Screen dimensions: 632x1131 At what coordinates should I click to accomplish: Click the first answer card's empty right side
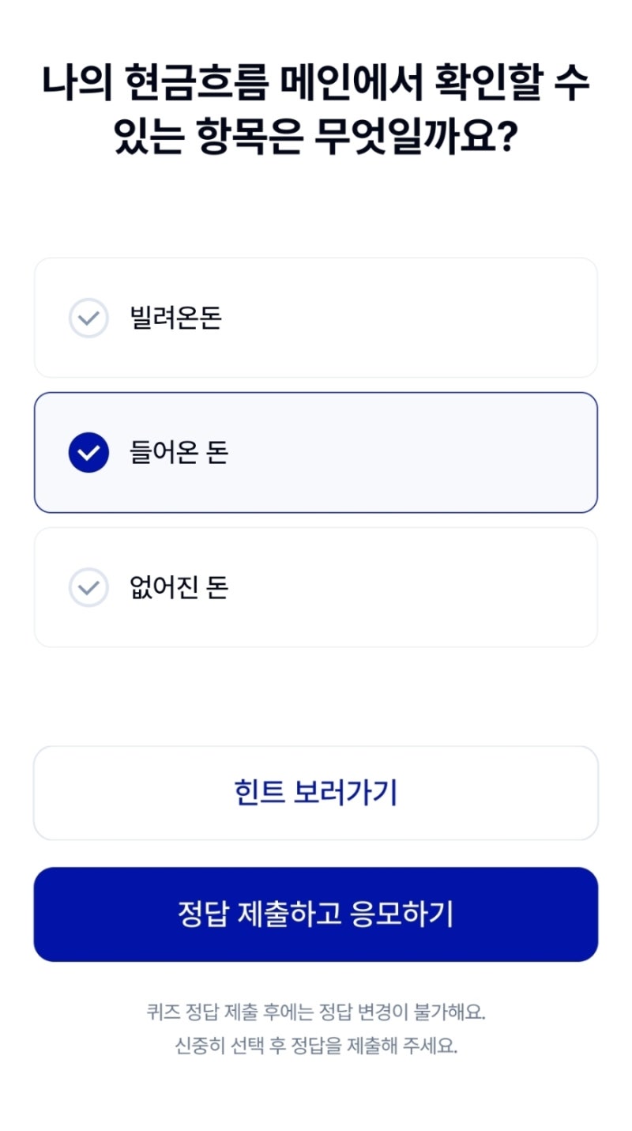pyautogui.click(x=474, y=318)
